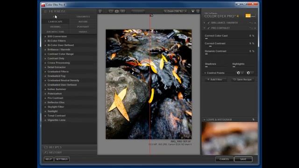The height and width of the screenshot is (168, 299).
Task: Collapse the Brilliance / Warmth filter panel
Action: pyautogui.click(x=205, y=23)
